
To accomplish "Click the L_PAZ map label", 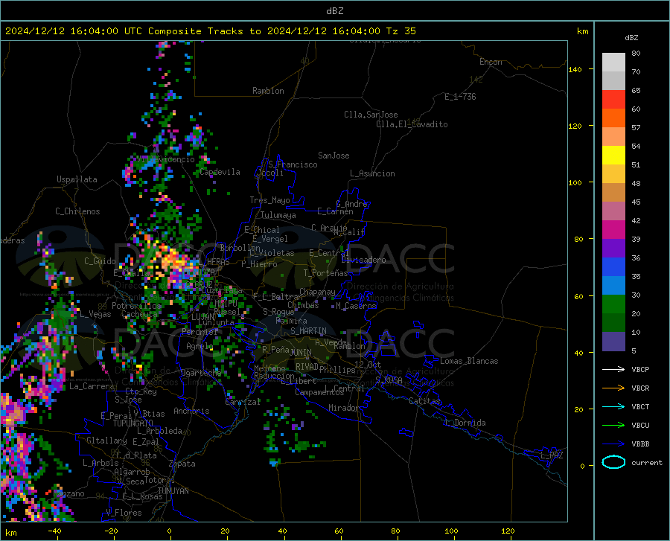I will (x=552, y=455).
